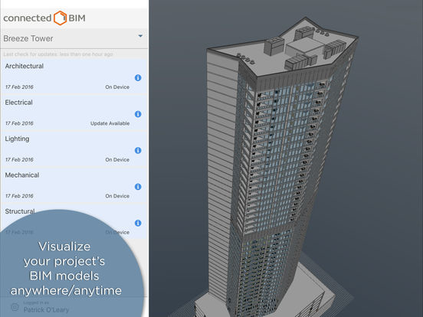Click the Breeze Tower project name
This screenshot has width=423, height=317.
28,38
